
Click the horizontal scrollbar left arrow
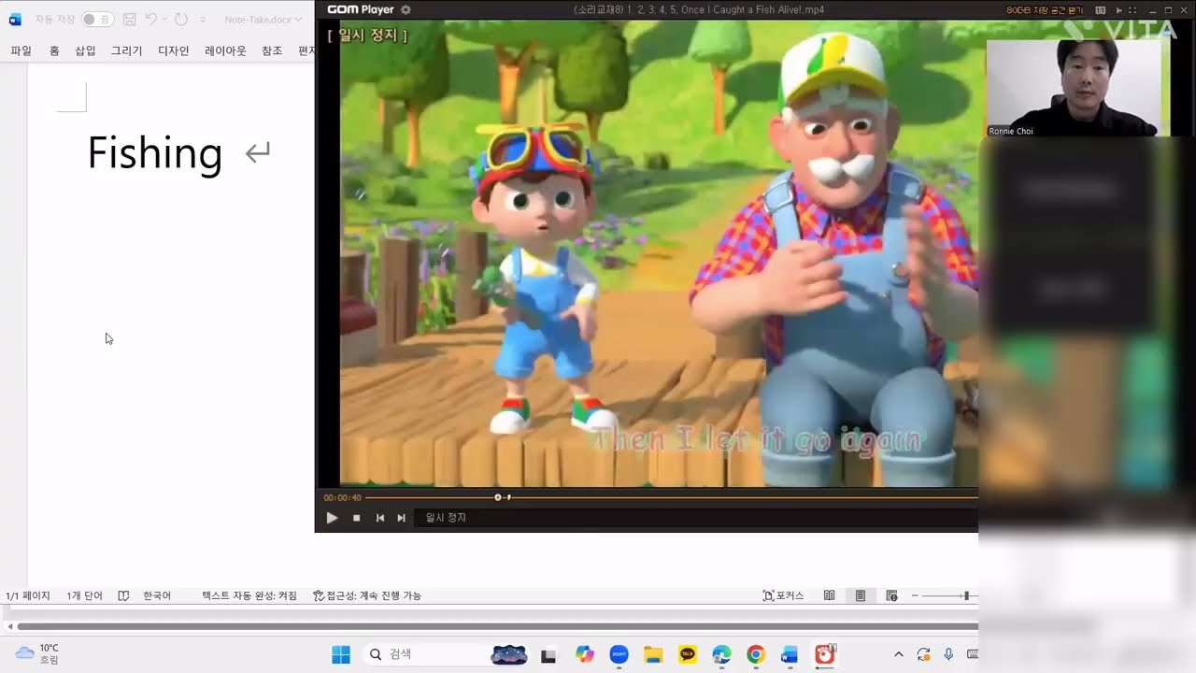point(9,626)
